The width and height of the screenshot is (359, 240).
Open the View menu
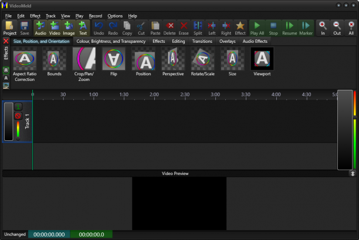point(66,16)
